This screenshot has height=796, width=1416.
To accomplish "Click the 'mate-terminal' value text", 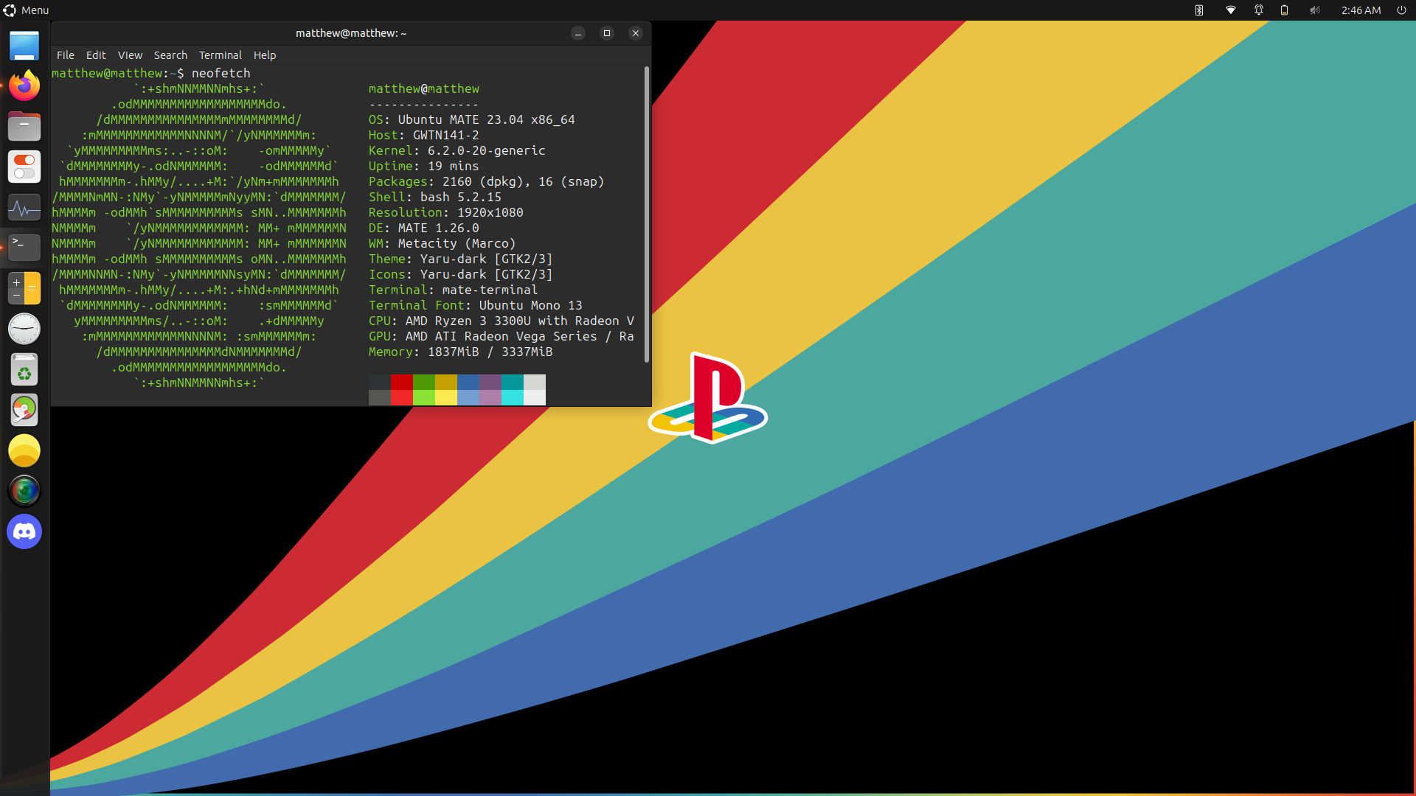I will pyautogui.click(x=490, y=290).
